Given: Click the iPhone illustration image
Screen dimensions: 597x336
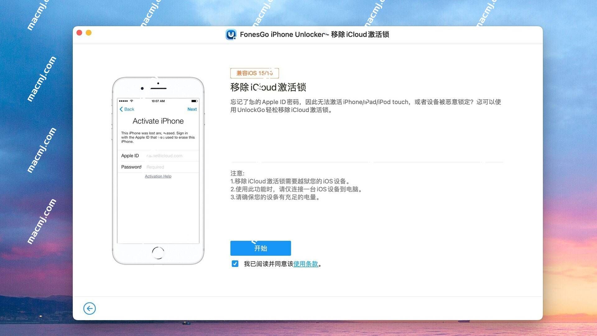Looking at the screenshot, I should [x=158, y=171].
